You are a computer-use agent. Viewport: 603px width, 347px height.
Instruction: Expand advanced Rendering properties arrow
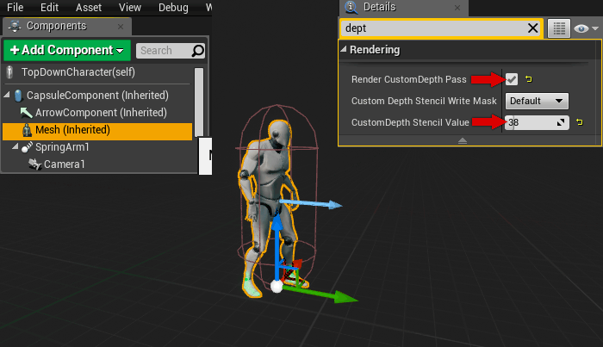pyautogui.click(x=463, y=141)
